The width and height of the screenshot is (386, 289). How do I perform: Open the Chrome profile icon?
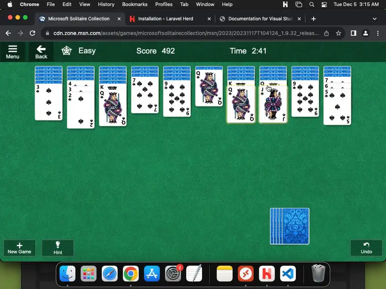[366, 33]
